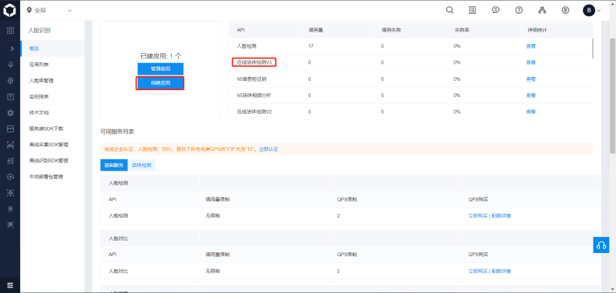Image resolution: width=616 pixels, height=293 pixels.
Task: Open the document page icon in the header
Action: (x=473, y=10)
